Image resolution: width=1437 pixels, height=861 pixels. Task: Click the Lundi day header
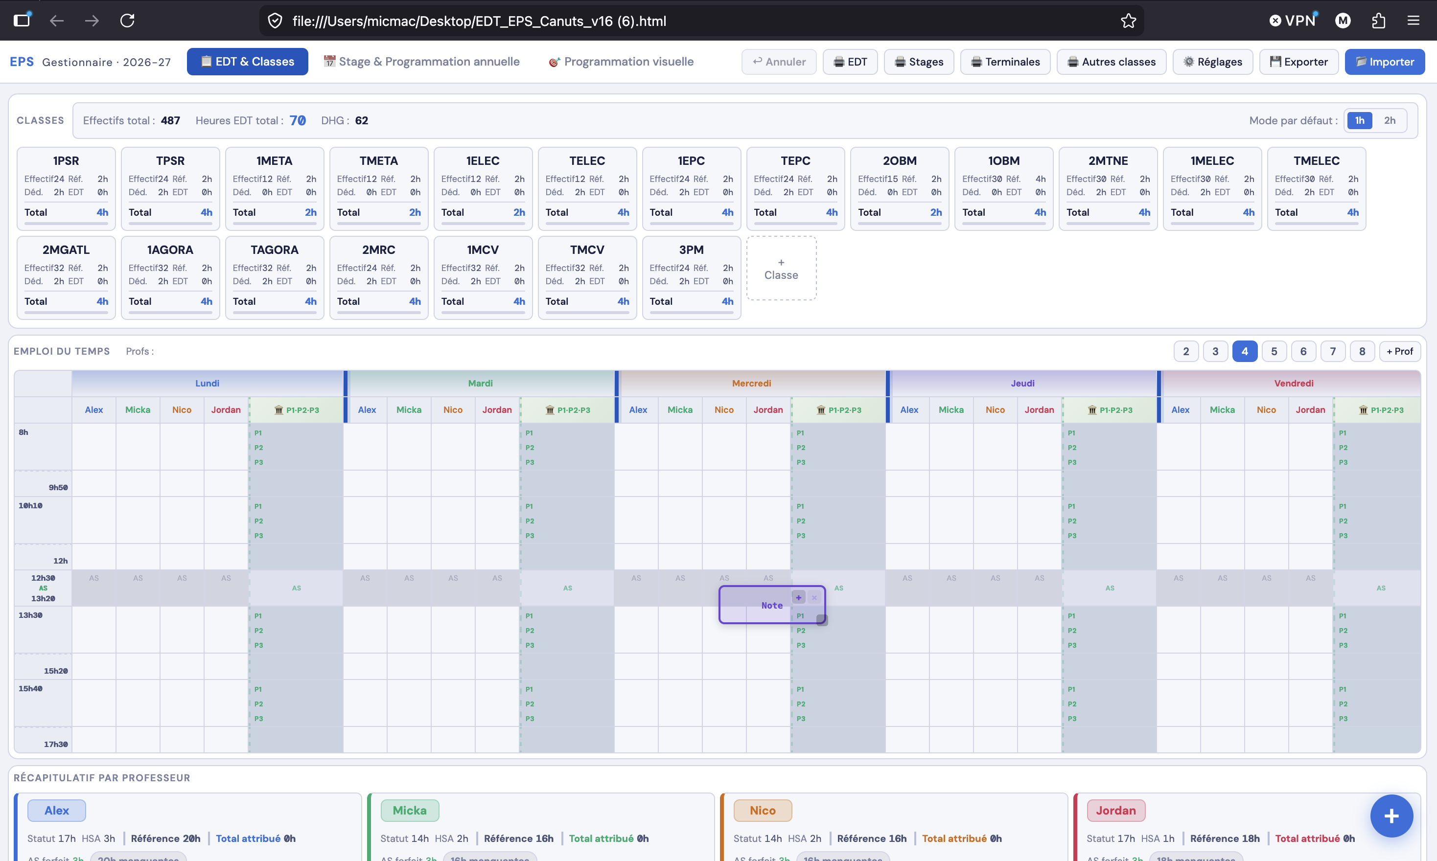click(207, 383)
